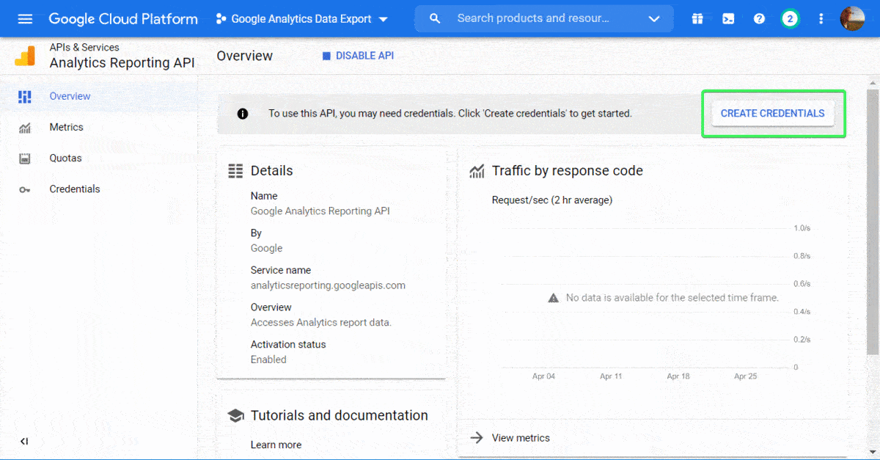Open the navigation hamburger menu
Screen dimensions: 880x460
click(x=25, y=18)
